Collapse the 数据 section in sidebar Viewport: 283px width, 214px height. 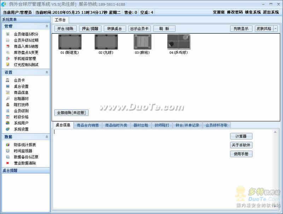tap(47, 137)
